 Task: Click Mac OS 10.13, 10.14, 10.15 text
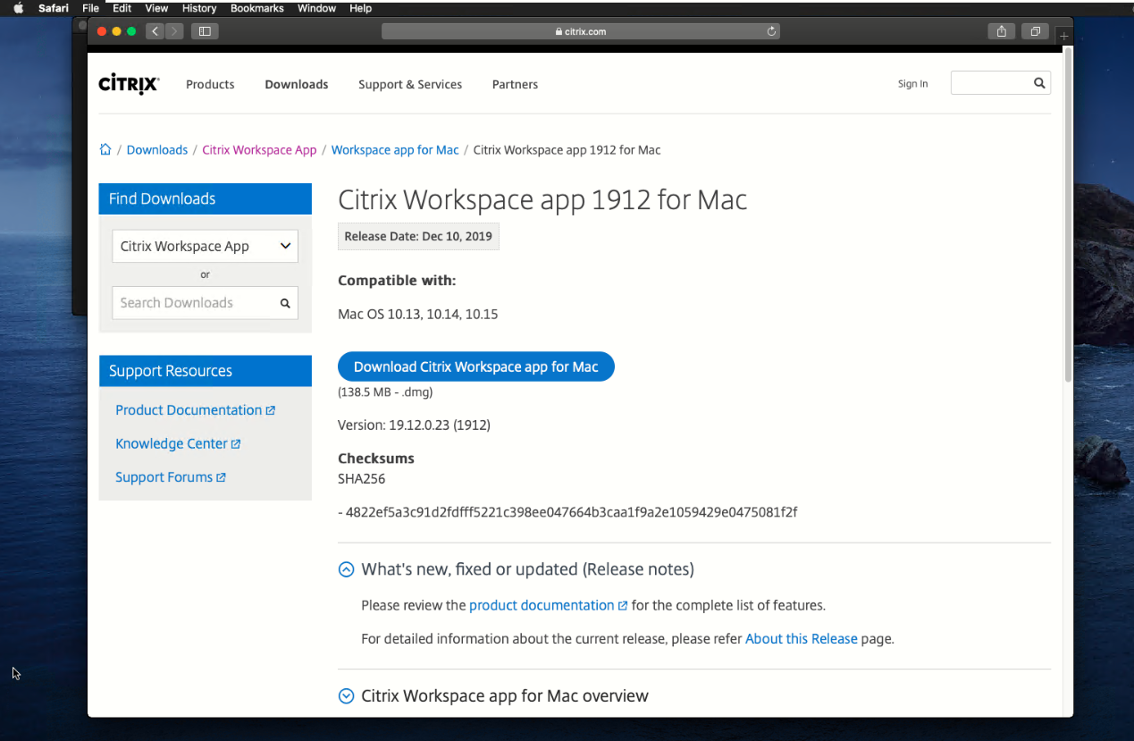pos(418,315)
